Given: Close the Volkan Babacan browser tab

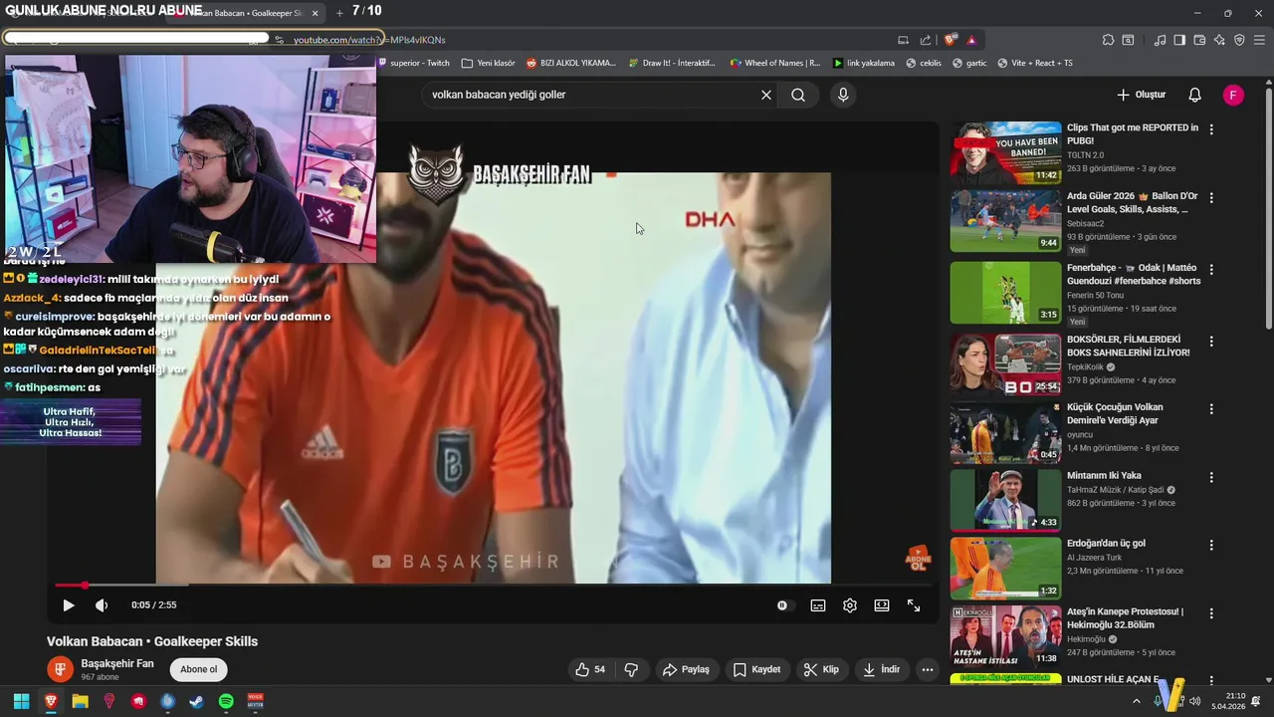Looking at the screenshot, I should pyautogui.click(x=316, y=13).
